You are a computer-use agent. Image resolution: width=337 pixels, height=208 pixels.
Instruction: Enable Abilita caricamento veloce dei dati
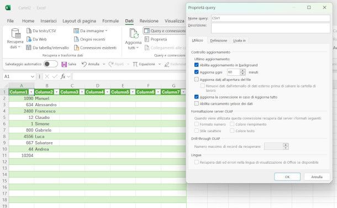coord(197,103)
